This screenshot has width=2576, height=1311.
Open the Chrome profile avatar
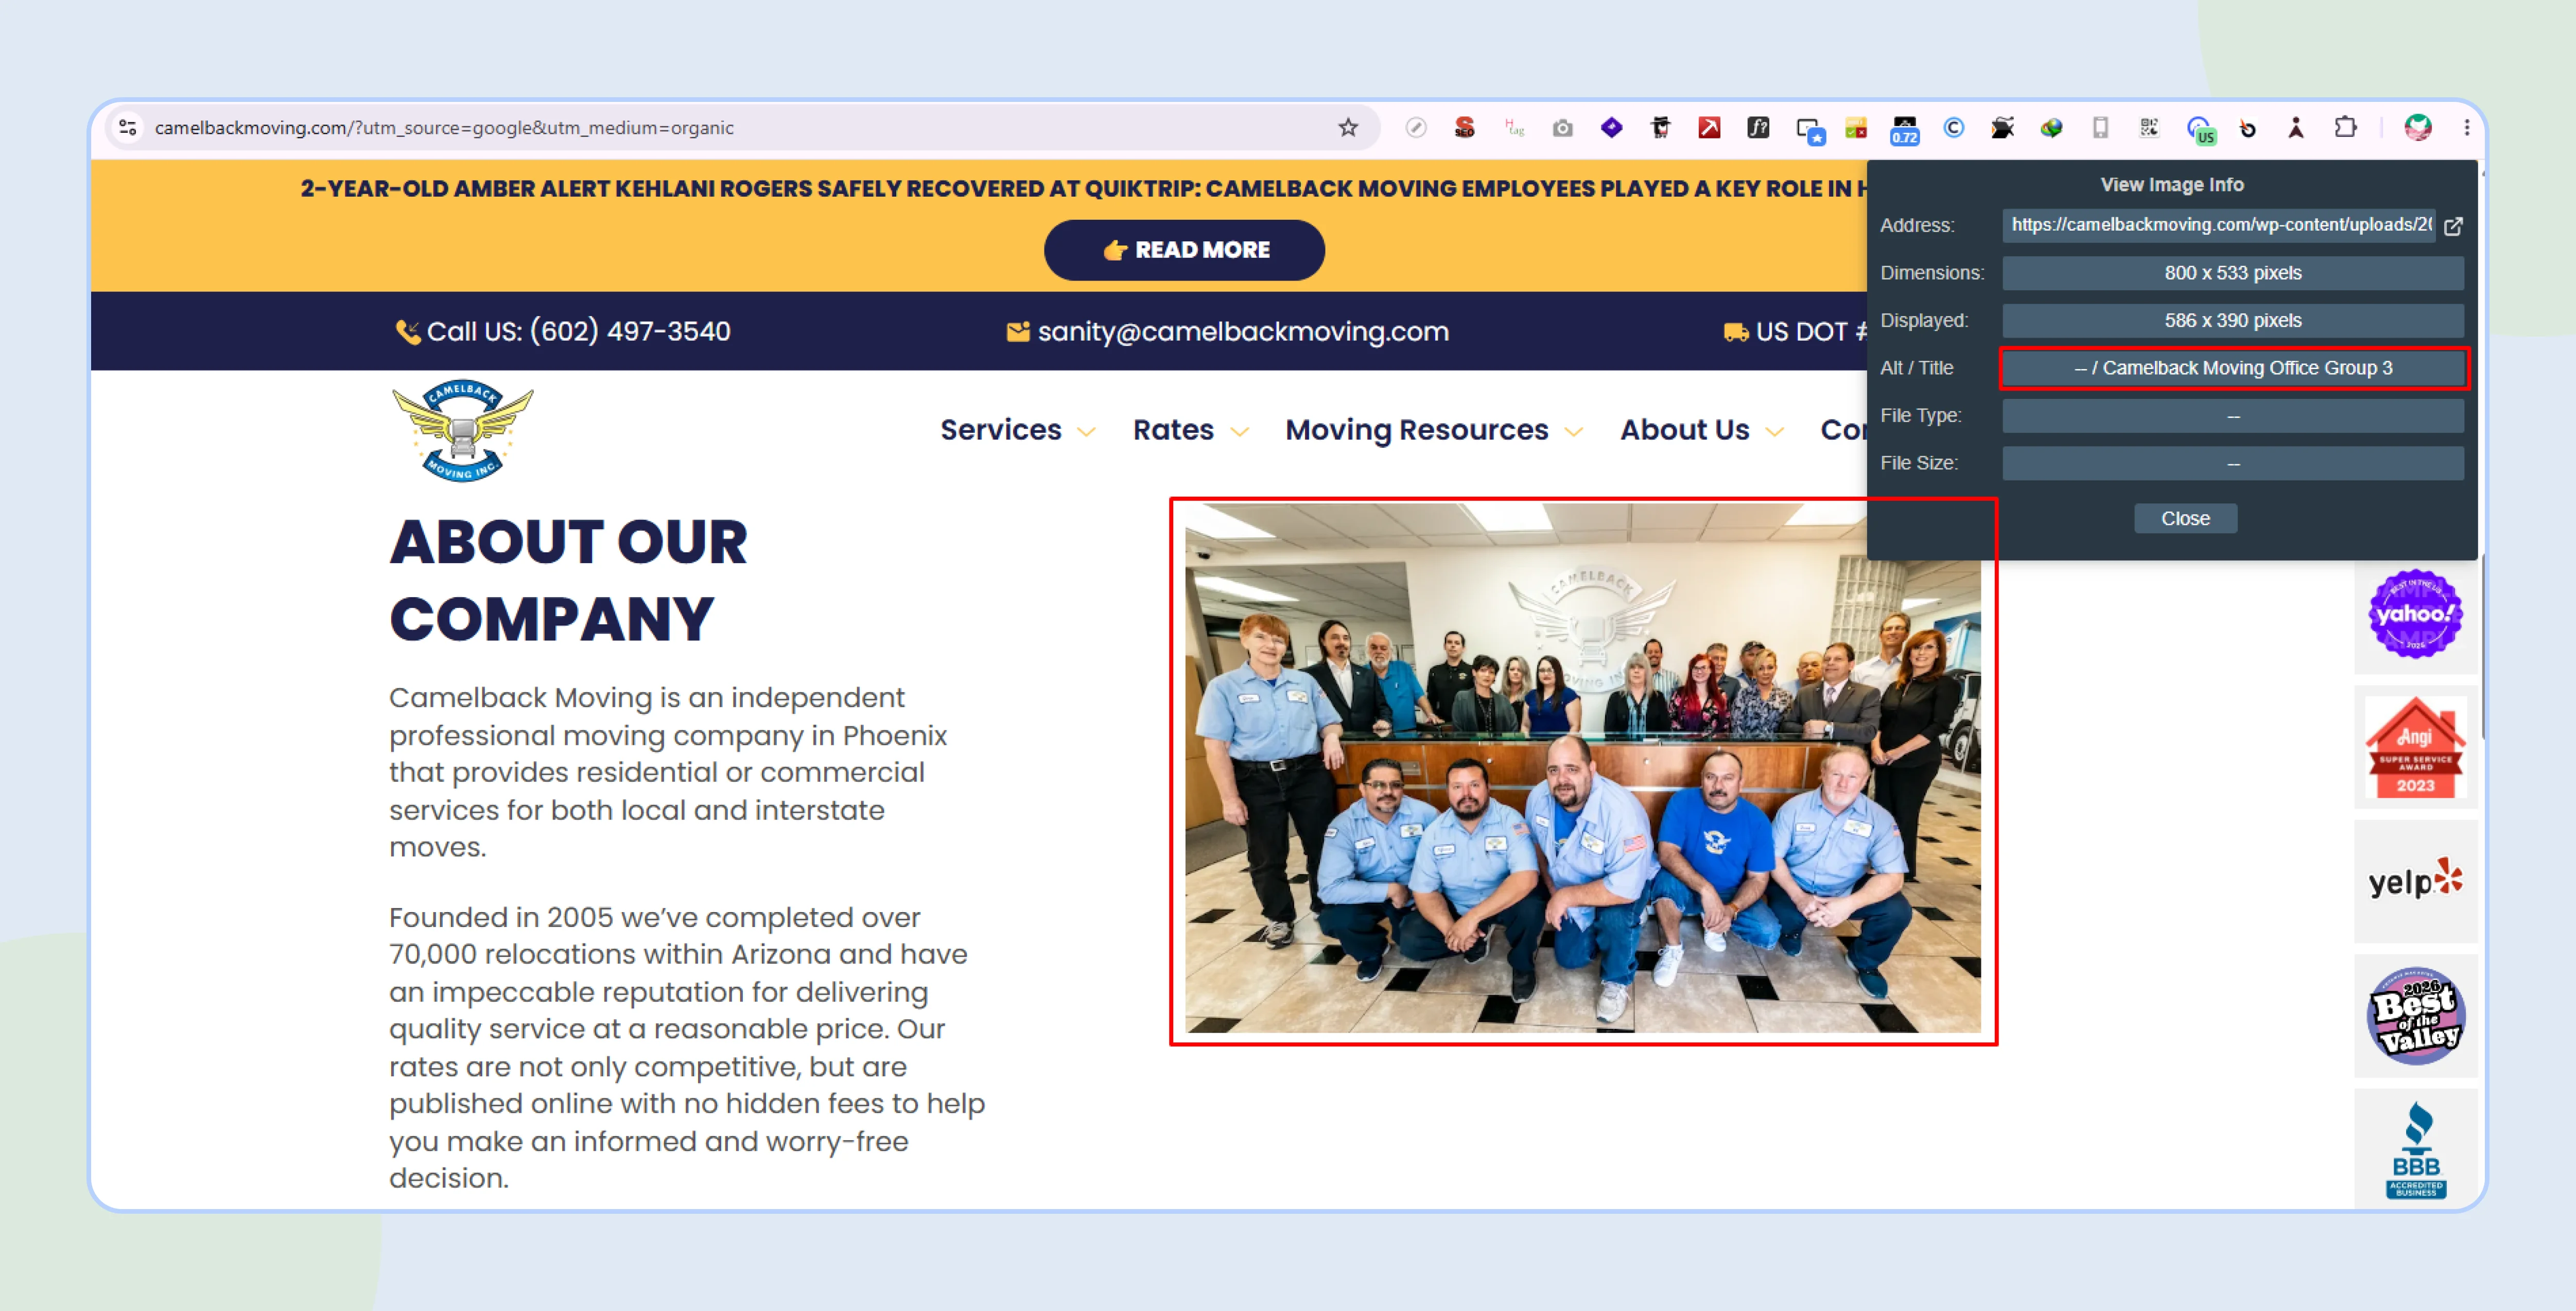click(2417, 127)
